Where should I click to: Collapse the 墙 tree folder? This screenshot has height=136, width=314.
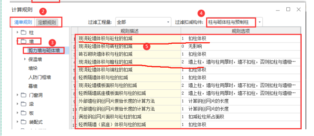tap(17, 41)
